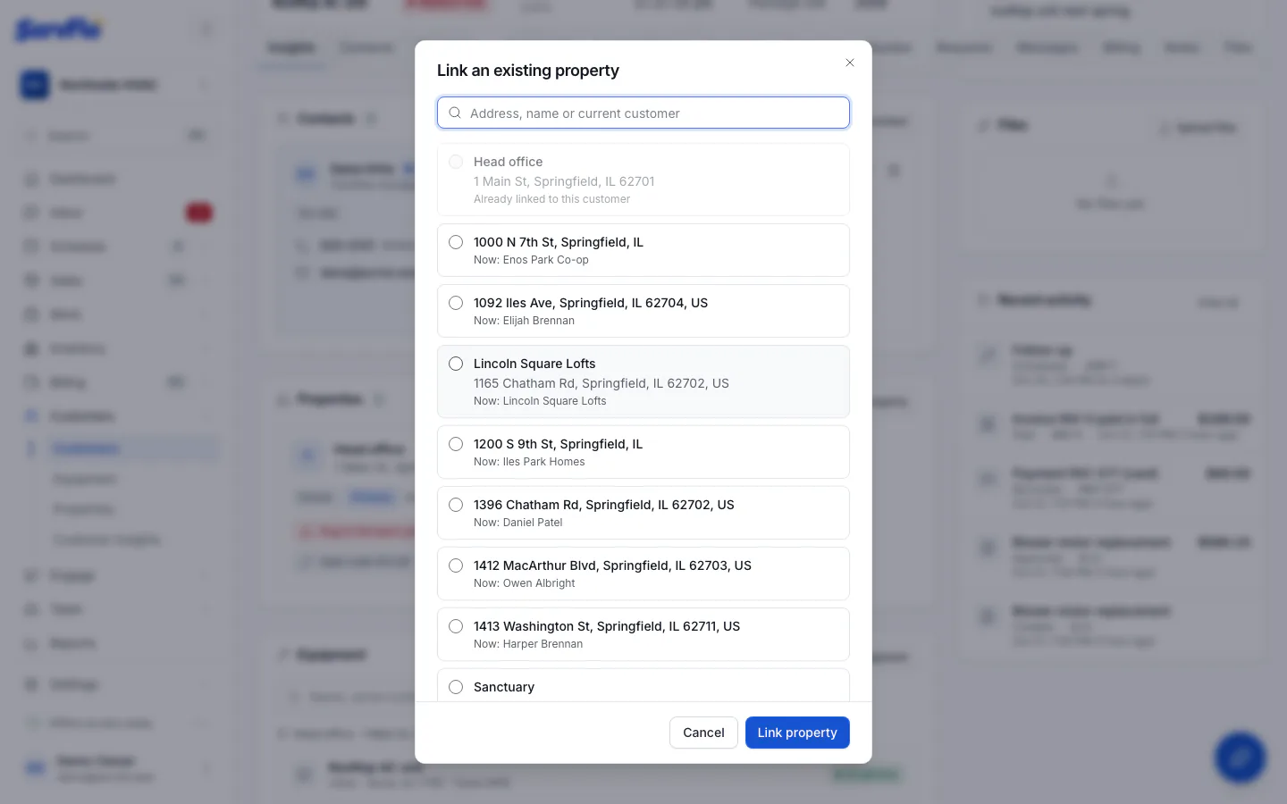Click the text 'Now: Harper Brennan'

528,644
